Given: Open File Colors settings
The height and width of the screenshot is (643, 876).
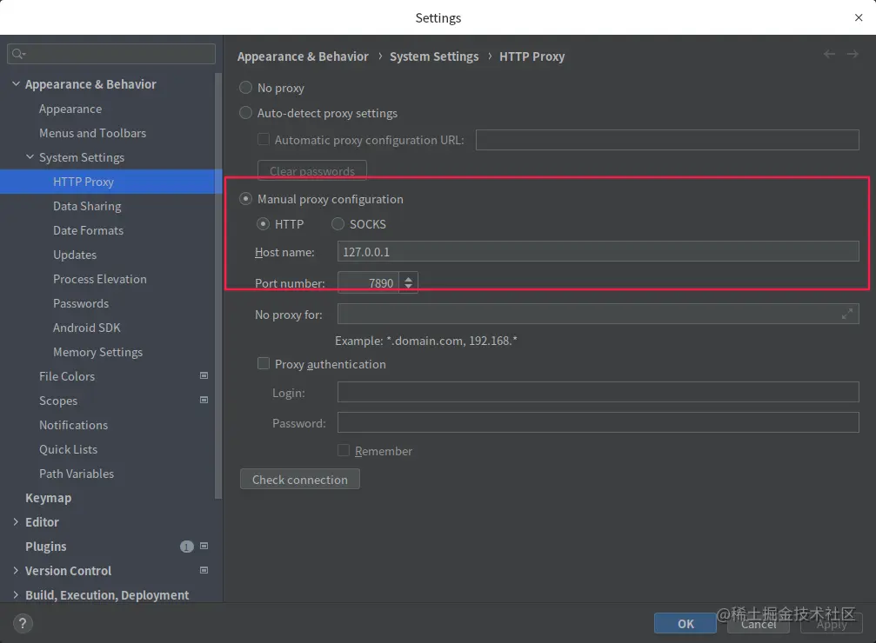Looking at the screenshot, I should [x=67, y=376].
